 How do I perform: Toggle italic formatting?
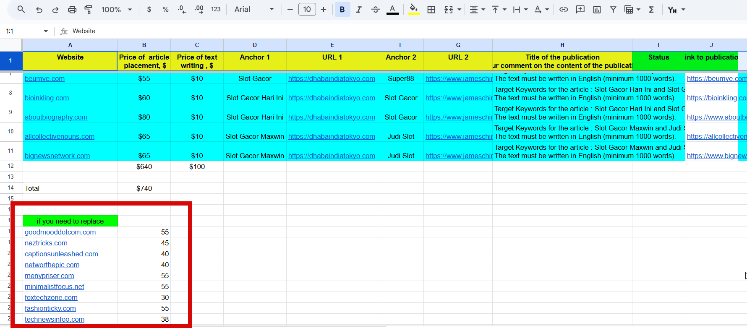click(359, 9)
